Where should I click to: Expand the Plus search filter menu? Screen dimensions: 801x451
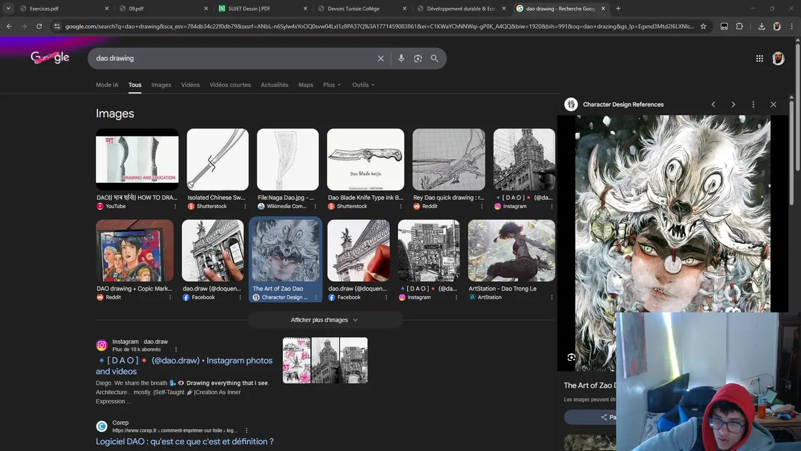point(332,85)
